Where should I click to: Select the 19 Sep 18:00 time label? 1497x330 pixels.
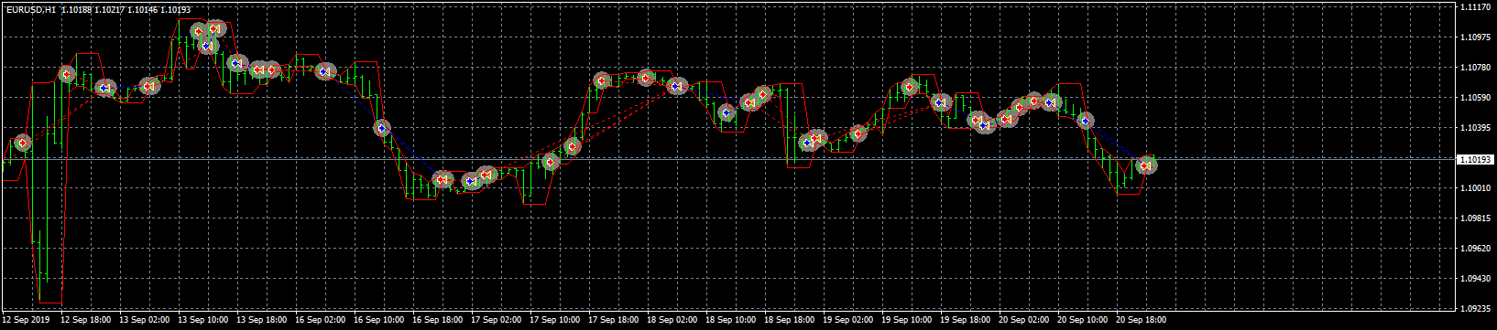[x=967, y=321]
